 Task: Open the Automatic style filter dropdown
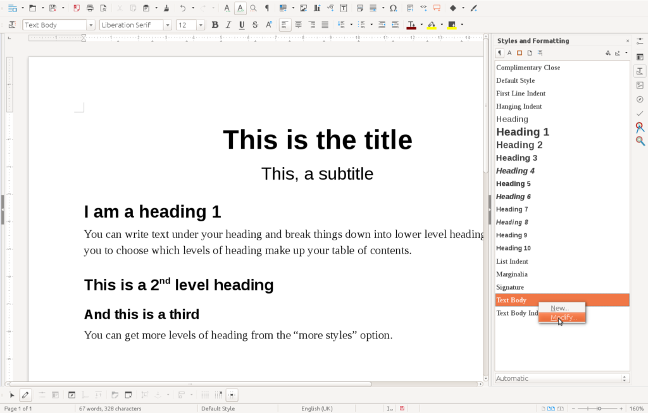pyautogui.click(x=562, y=378)
